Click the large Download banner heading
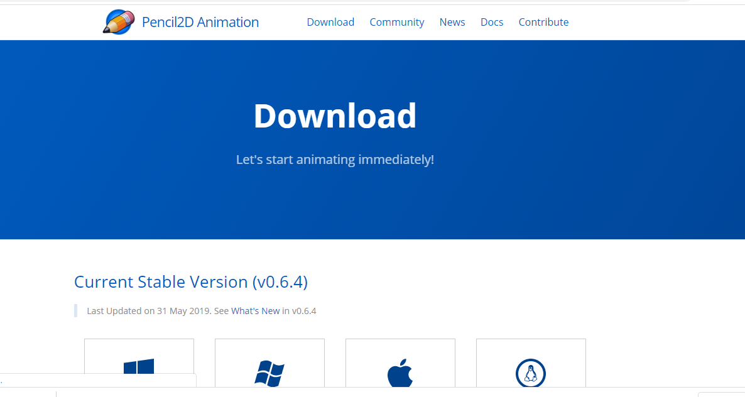745x397 pixels. (x=335, y=116)
